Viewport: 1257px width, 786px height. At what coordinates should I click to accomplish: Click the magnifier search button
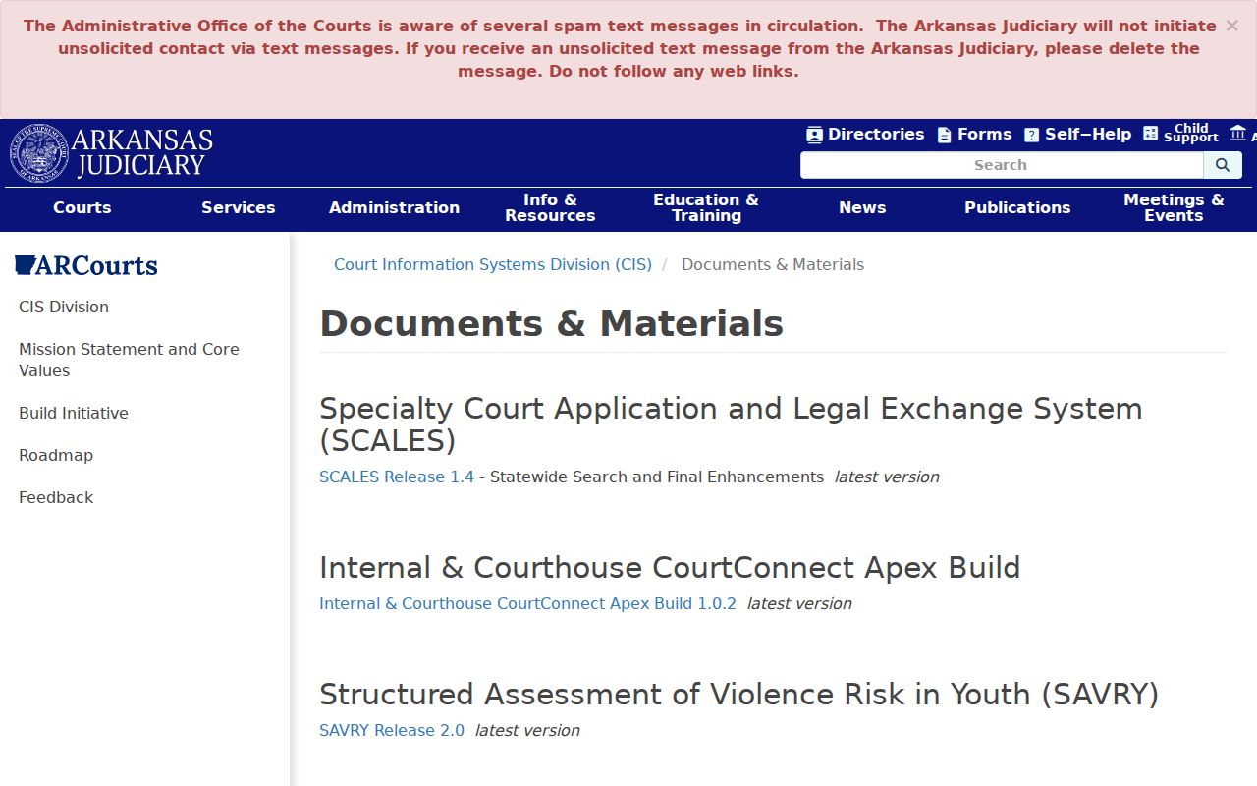(x=1223, y=165)
